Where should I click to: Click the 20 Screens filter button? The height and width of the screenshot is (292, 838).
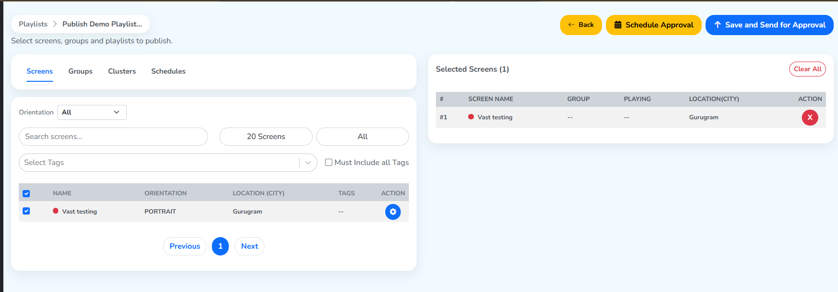(x=266, y=137)
